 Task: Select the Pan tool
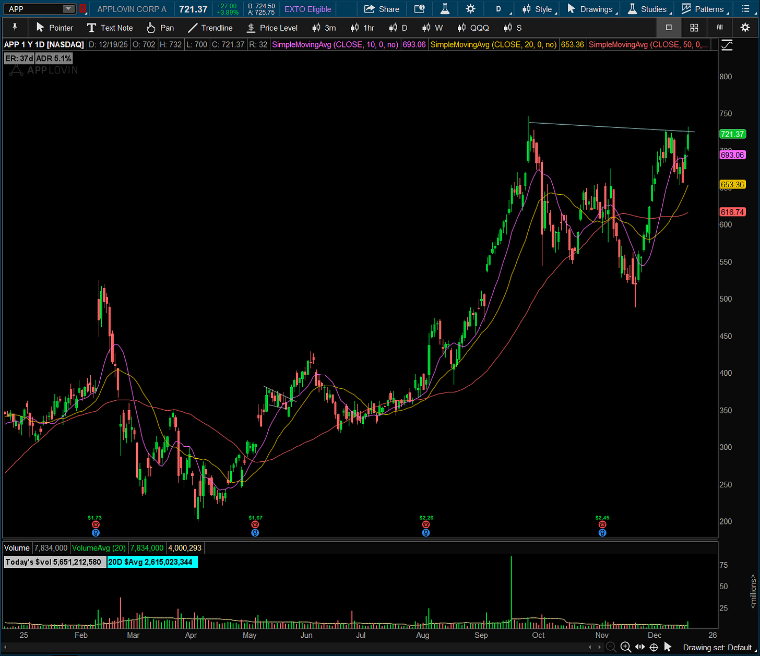[x=160, y=28]
